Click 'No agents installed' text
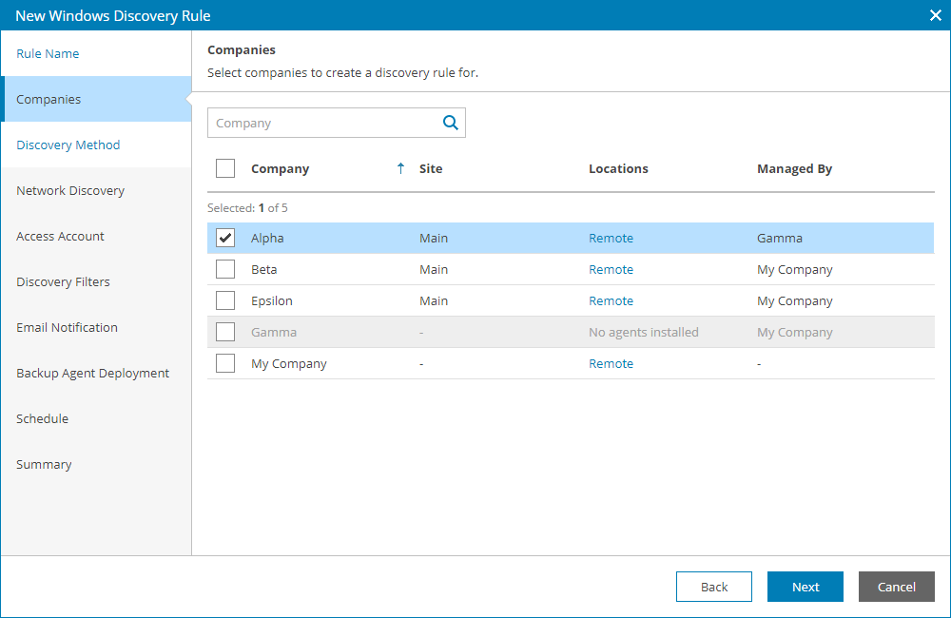951x618 pixels. [x=644, y=333]
